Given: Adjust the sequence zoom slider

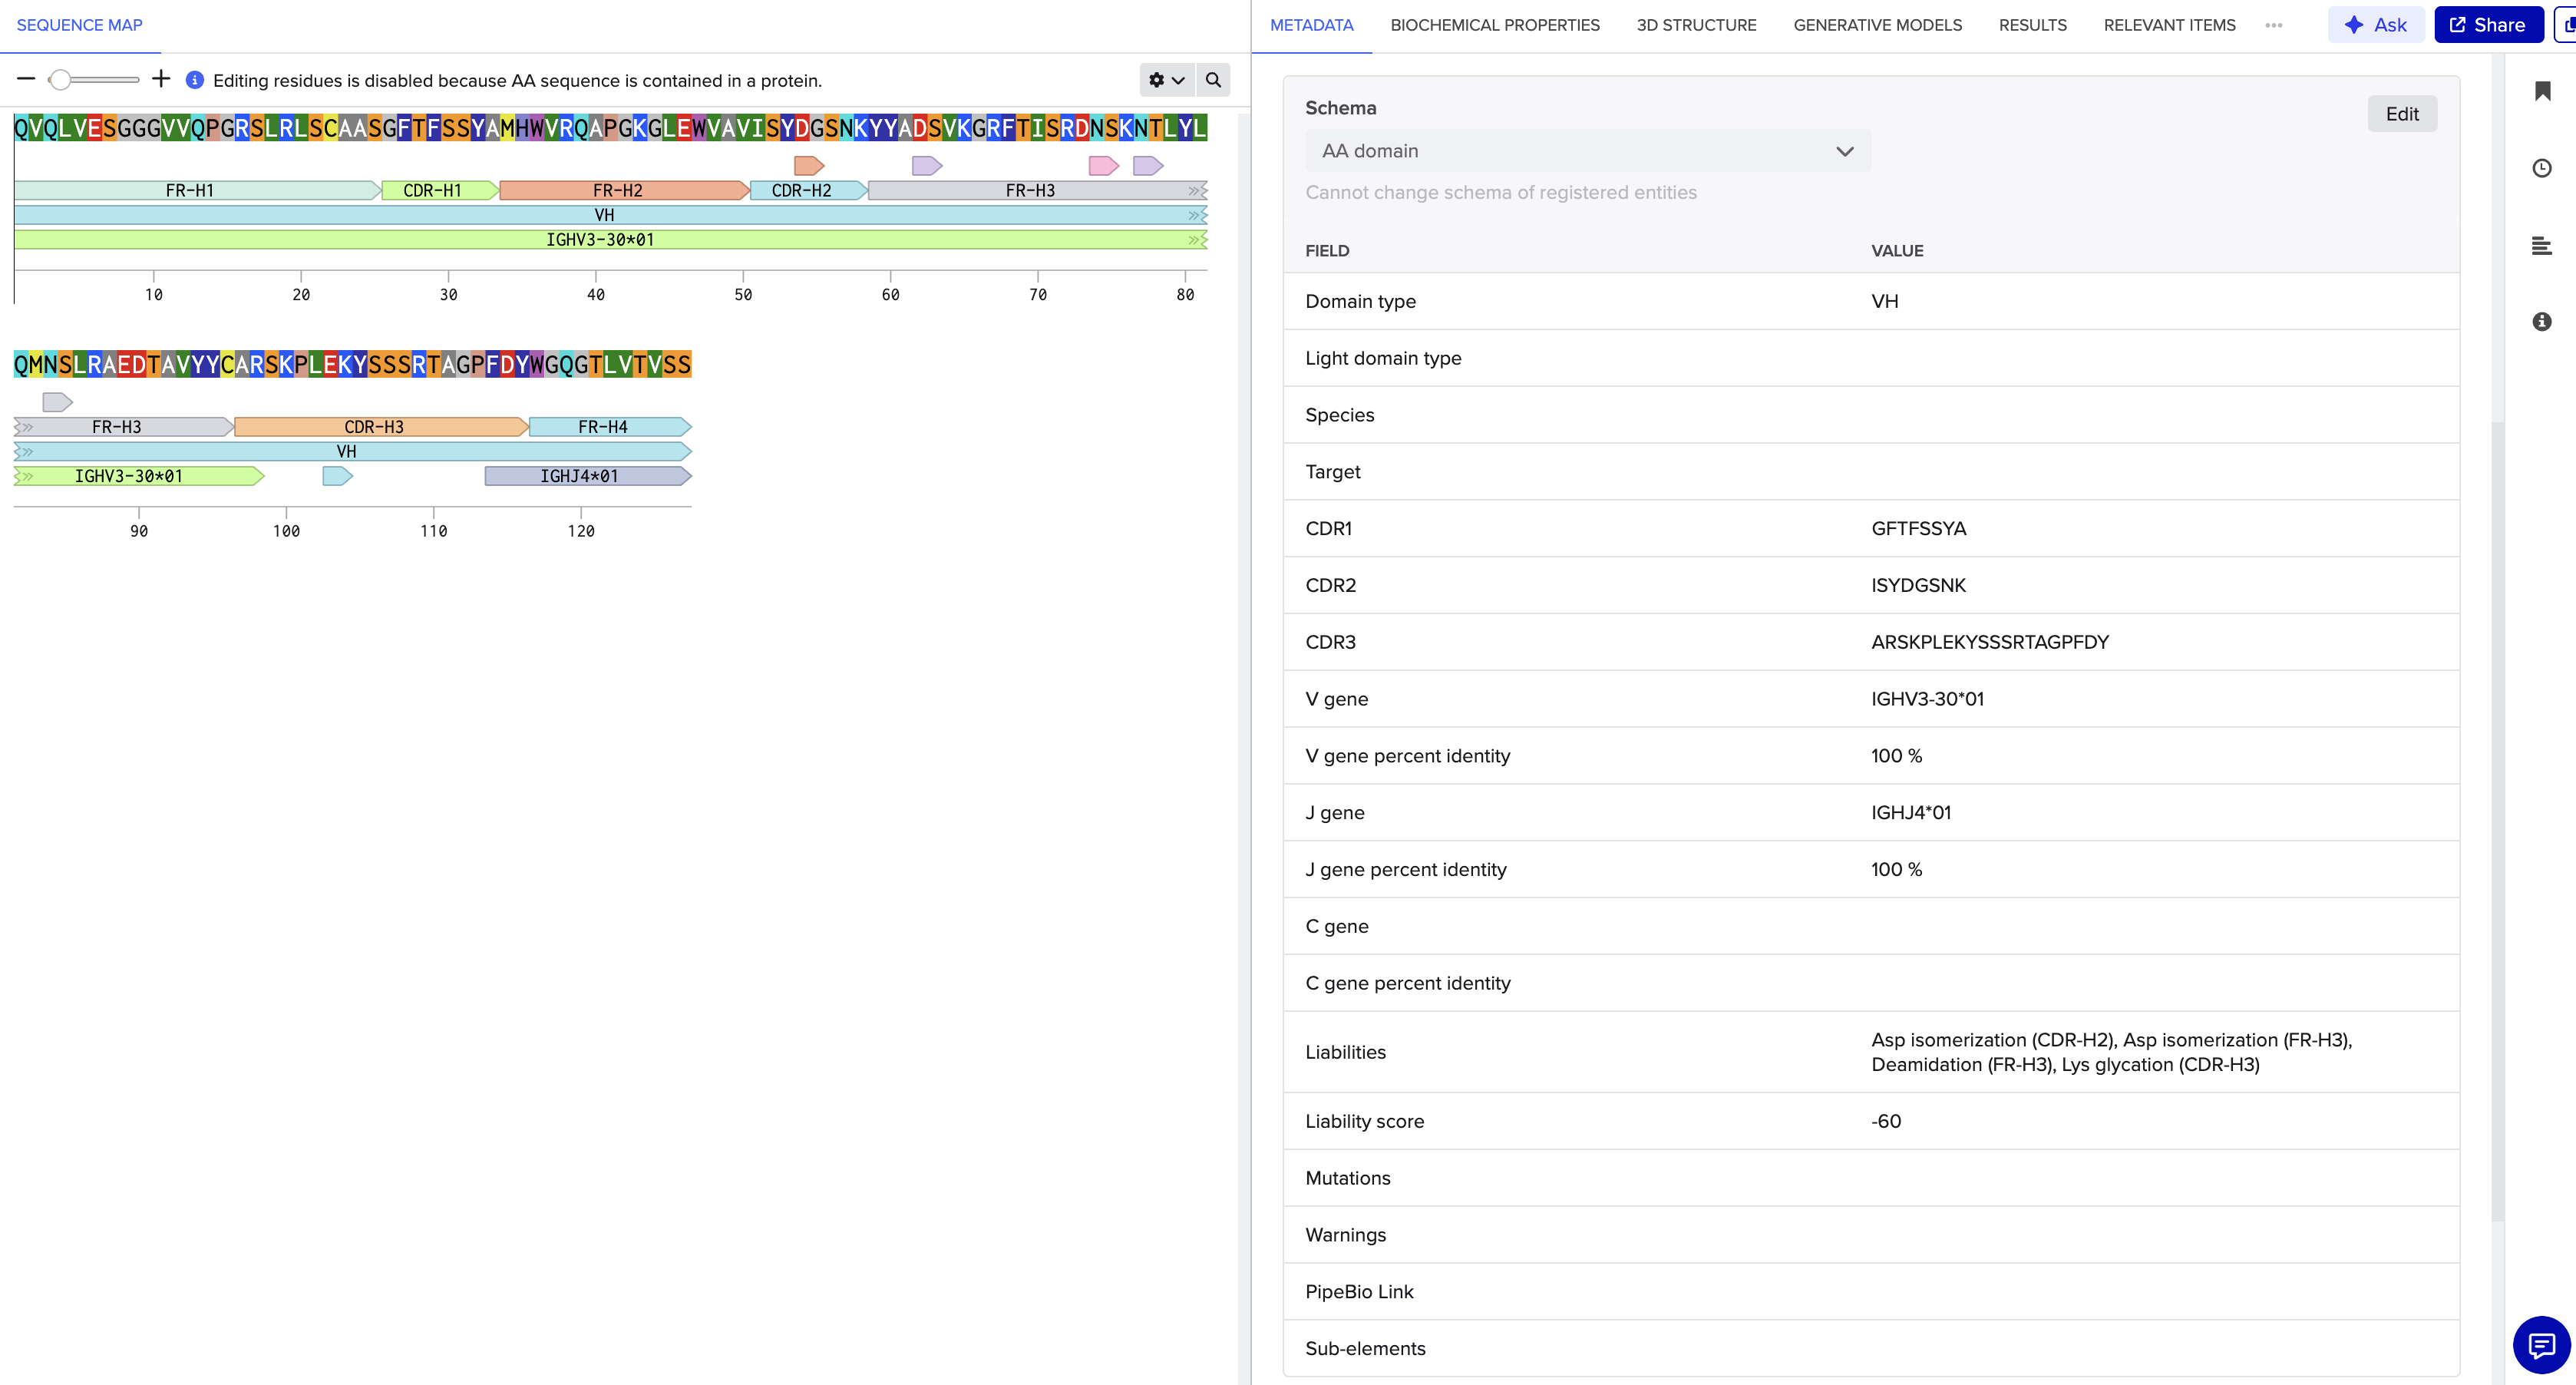Looking at the screenshot, I should click(93, 79).
